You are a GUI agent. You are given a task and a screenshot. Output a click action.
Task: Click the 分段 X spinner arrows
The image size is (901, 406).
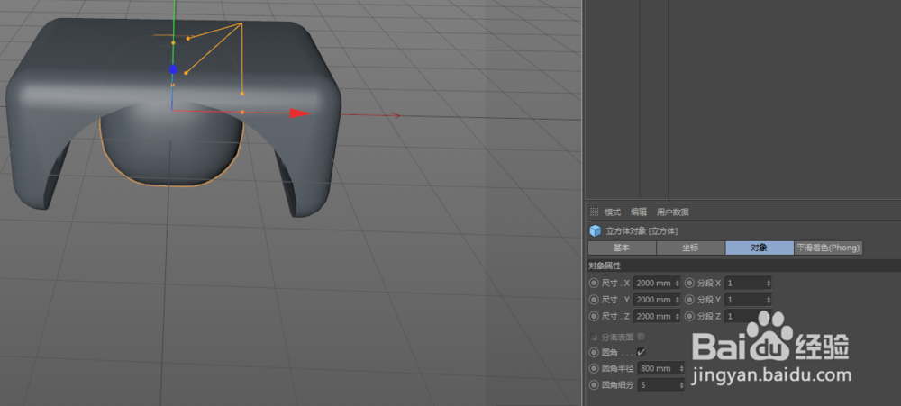769,283
